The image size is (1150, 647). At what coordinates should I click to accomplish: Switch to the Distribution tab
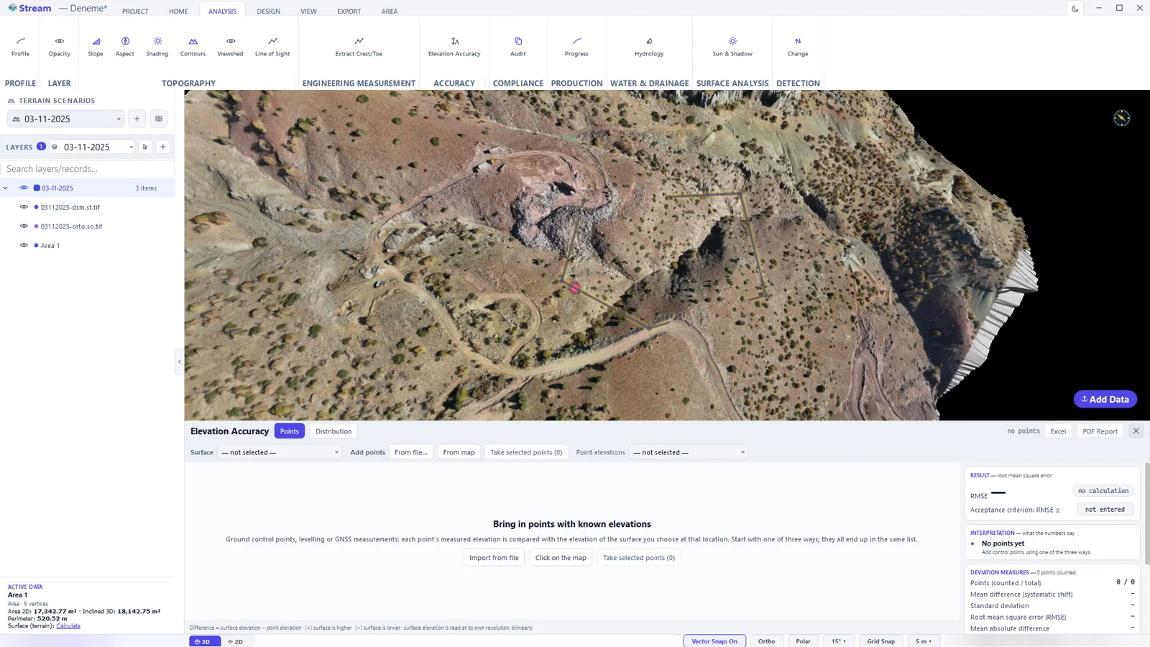pos(333,431)
